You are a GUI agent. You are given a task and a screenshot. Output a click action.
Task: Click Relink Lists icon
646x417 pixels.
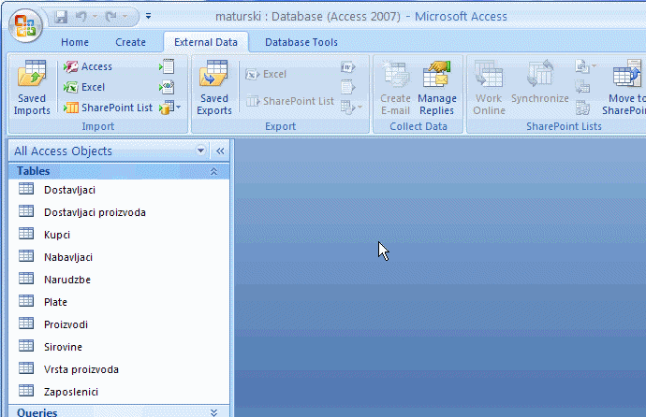582,108
